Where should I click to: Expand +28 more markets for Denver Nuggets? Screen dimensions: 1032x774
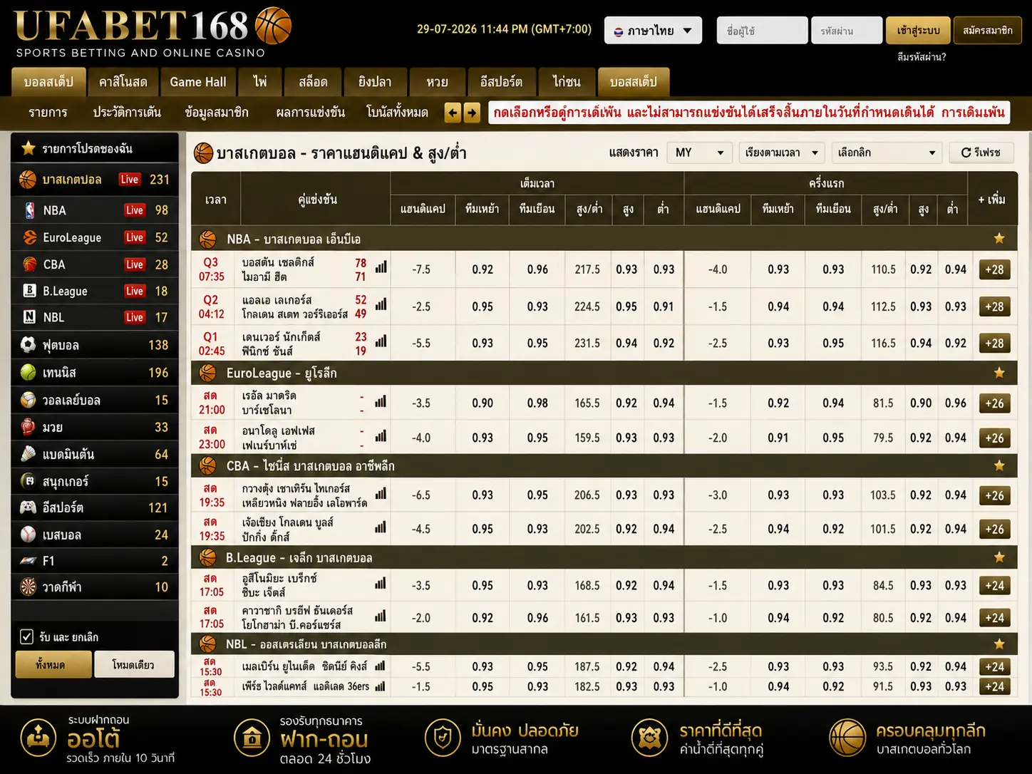(x=994, y=344)
